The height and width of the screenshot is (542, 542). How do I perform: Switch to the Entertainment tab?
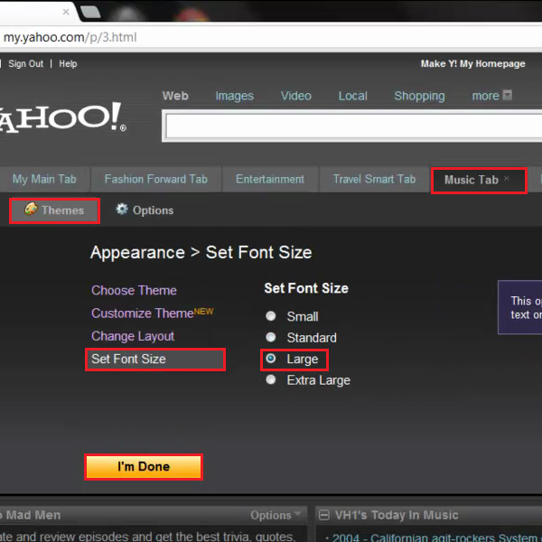pyautogui.click(x=270, y=179)
